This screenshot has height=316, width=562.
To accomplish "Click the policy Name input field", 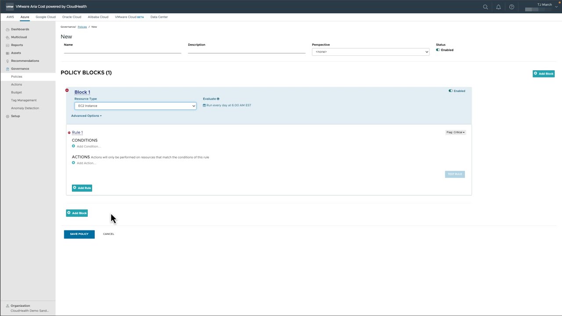I will click(x=122, y=50).
